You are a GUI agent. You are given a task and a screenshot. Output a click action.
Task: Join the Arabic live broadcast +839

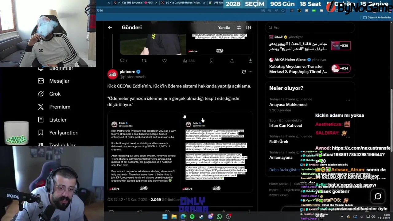point(341,45)
